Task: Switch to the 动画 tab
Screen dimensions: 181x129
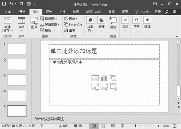Action: pos(76,12)
